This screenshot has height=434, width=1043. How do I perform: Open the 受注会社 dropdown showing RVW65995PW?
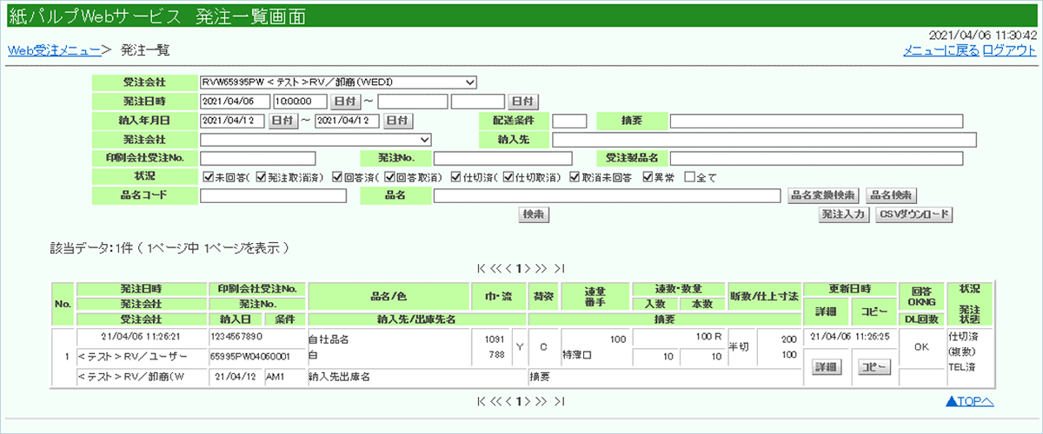(338, 82)
